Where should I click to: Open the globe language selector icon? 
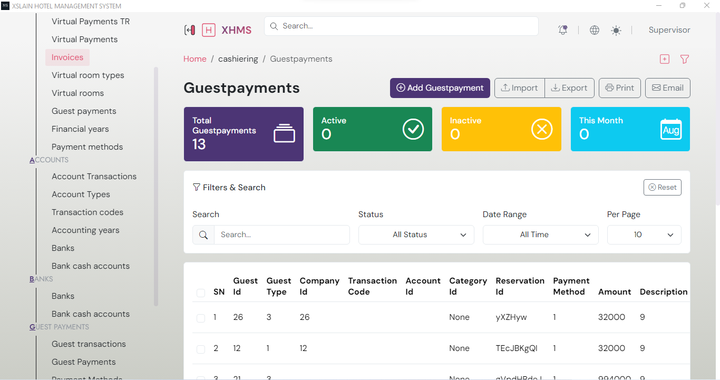595,30
